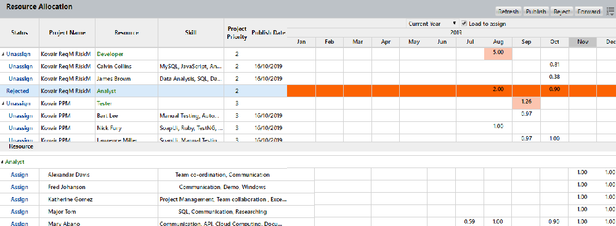The image size is (616, 226).
Task: Click the Forward button
Action: pos(588,12)
